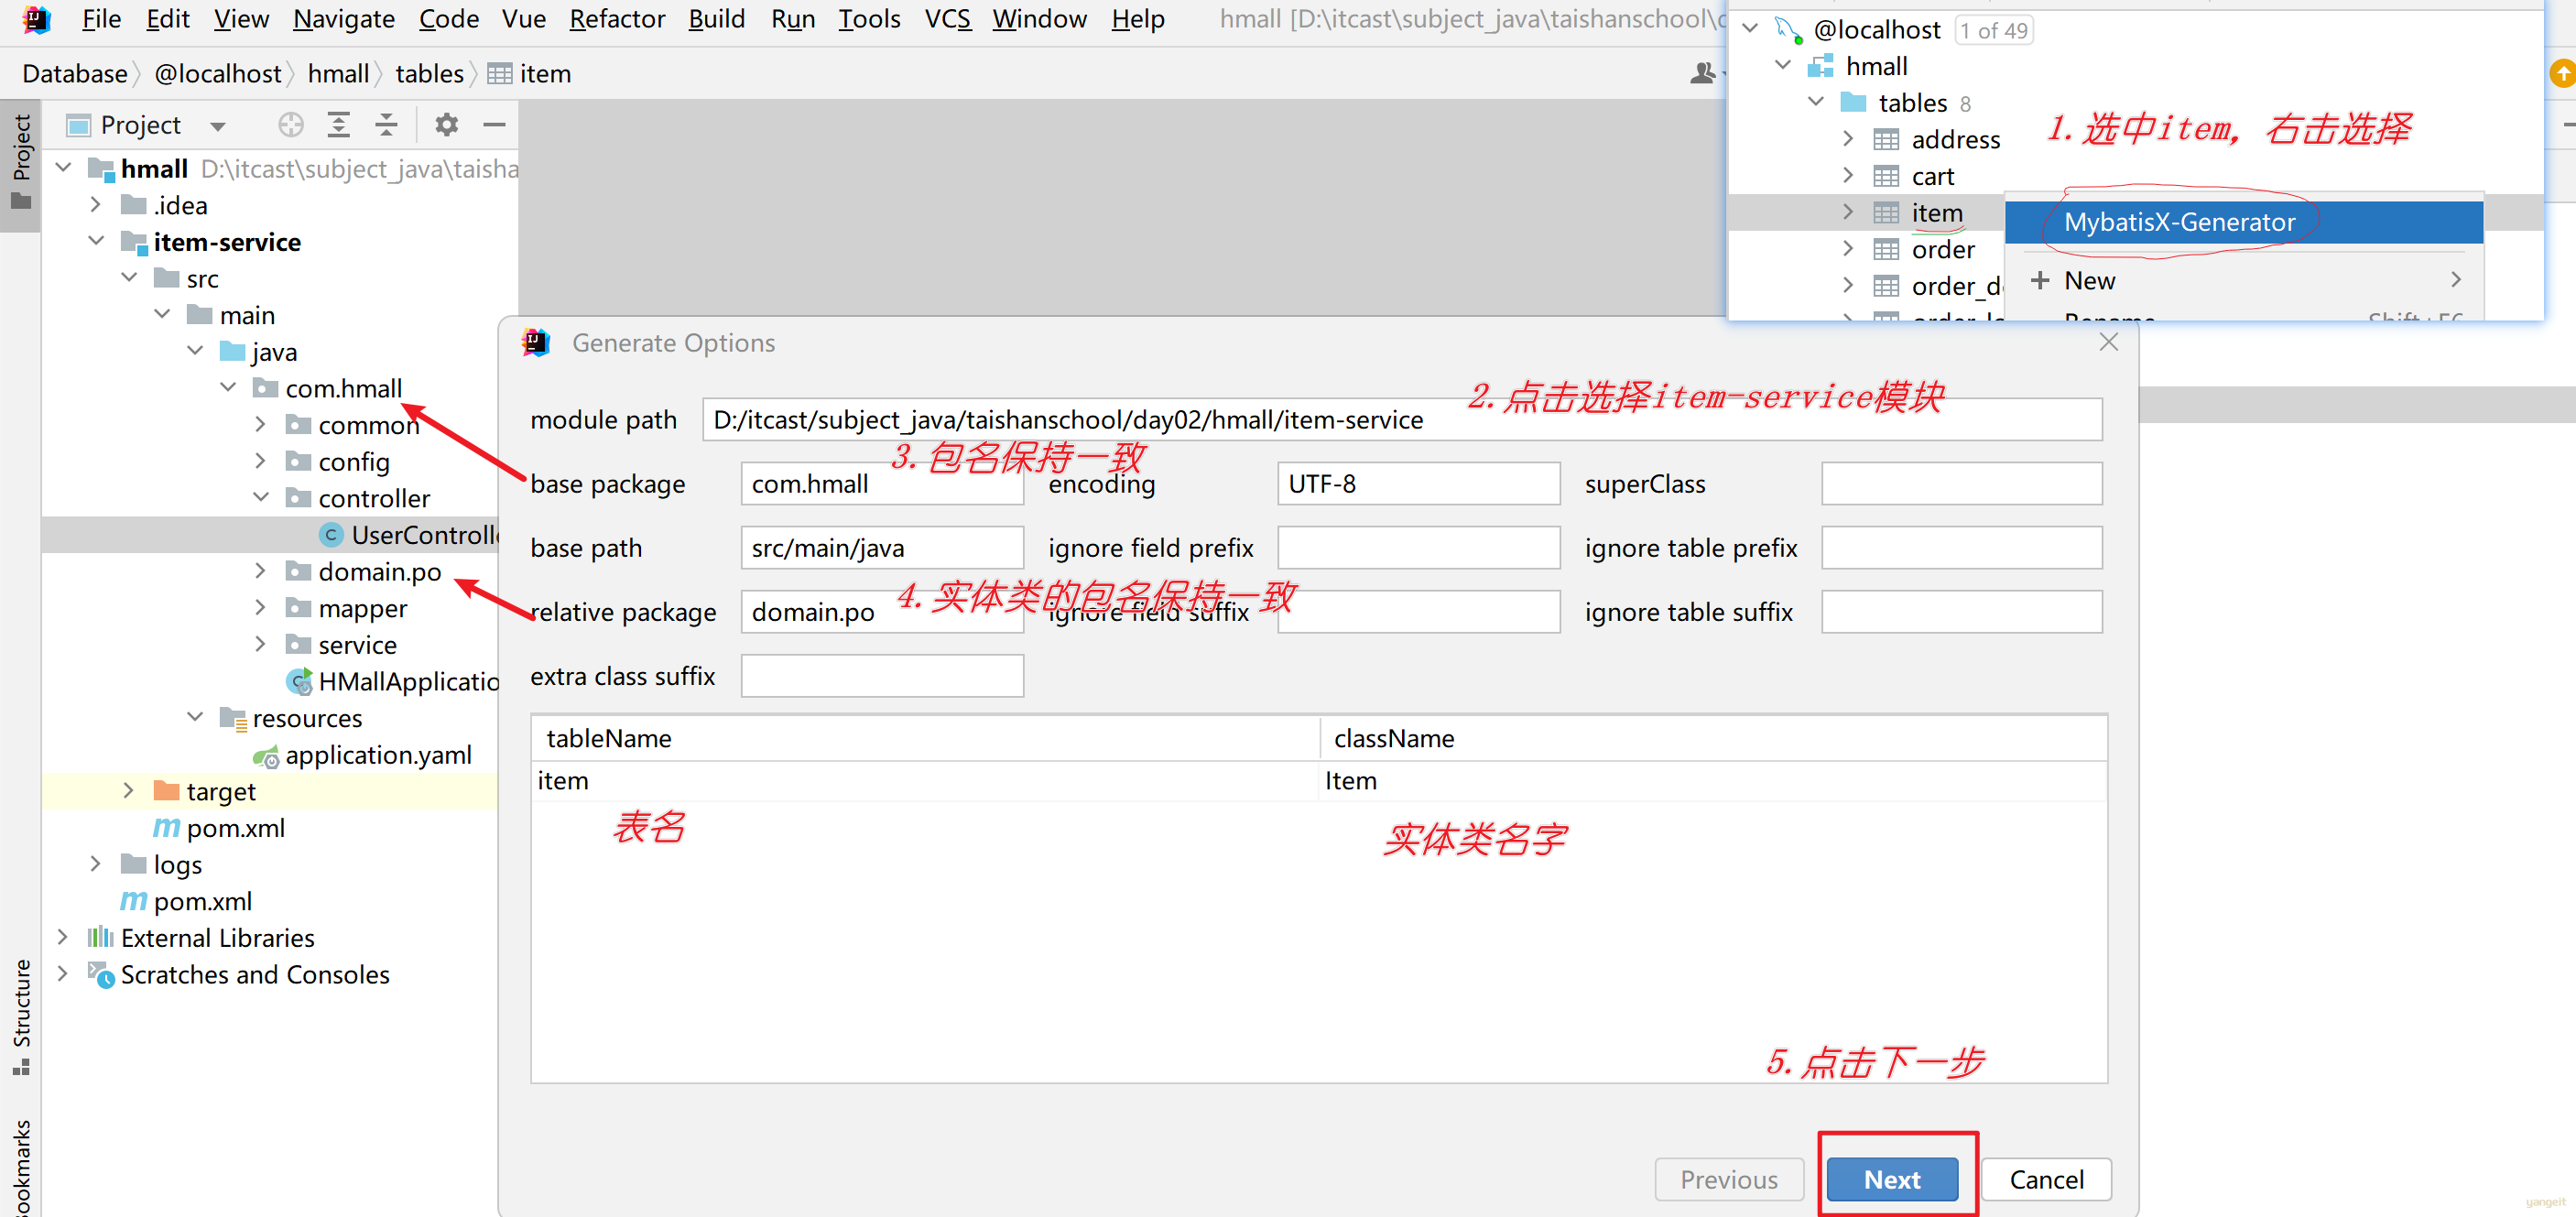Image resolution: width=2576 pixels, height=1217 pixels.
Task: Select the logs folder
Action: (x=177, y=864)
